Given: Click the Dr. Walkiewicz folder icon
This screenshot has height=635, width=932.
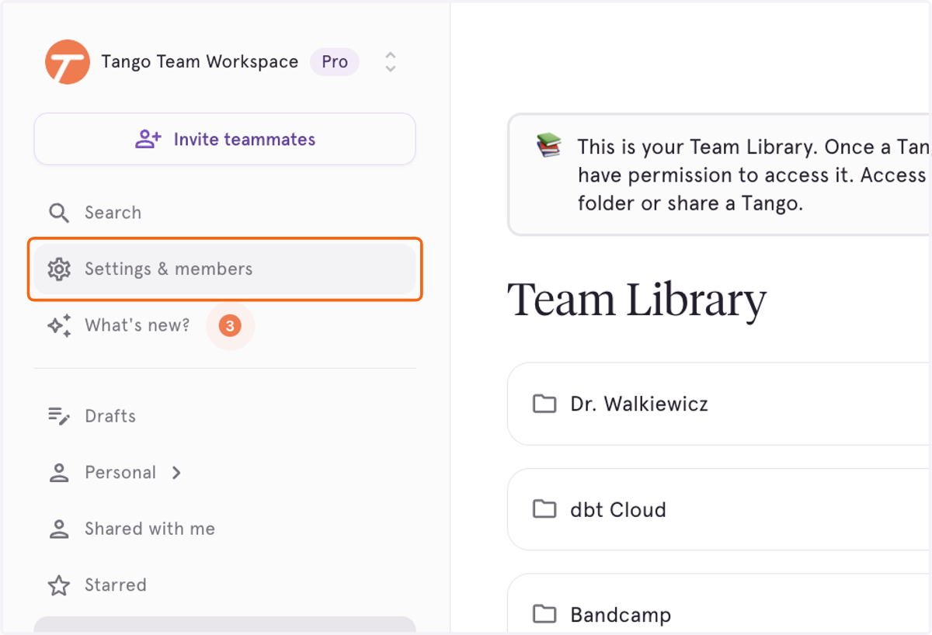Looking at the screenshot, I should pos(544,404).
